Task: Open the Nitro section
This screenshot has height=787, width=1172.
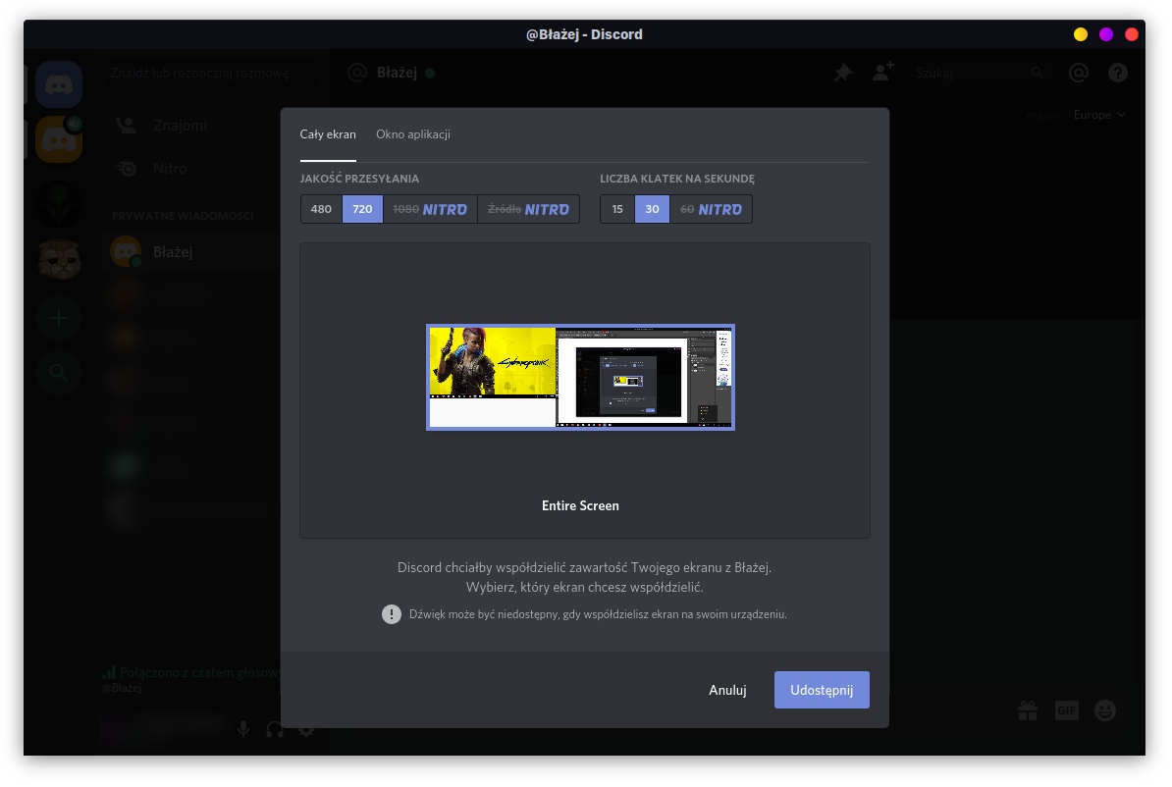Action: [192, 169]
